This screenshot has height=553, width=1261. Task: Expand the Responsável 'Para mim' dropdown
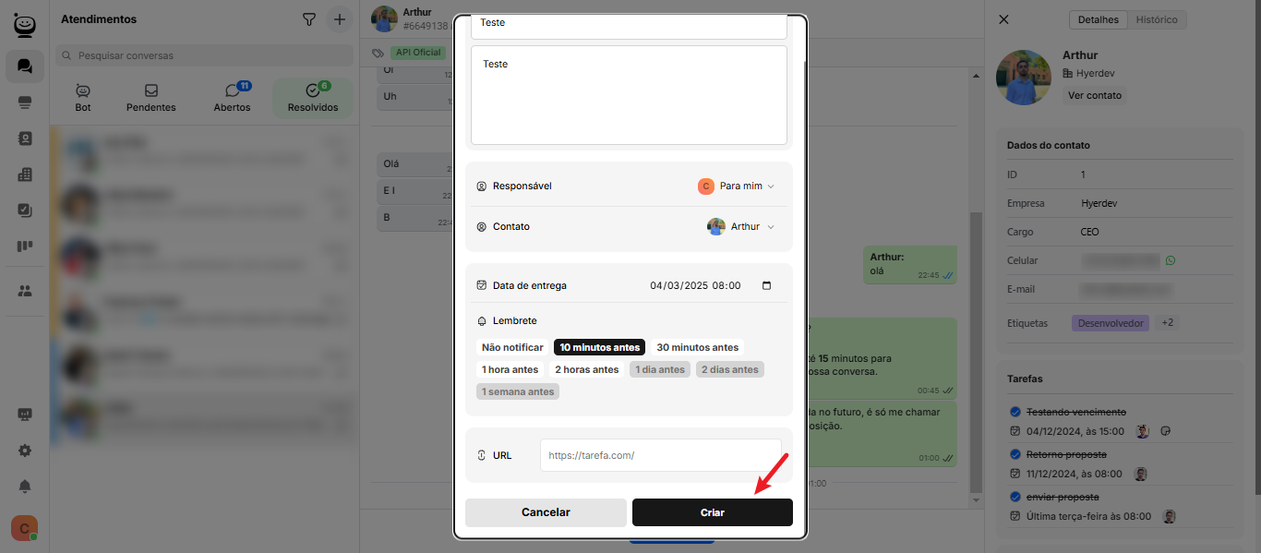tap(736, 186)
